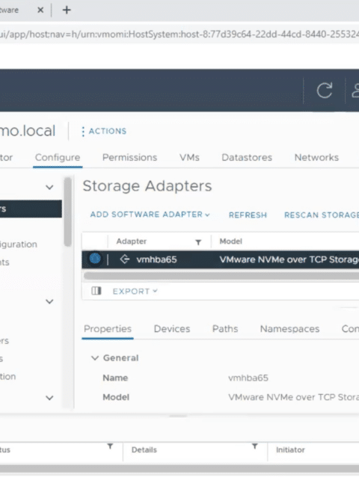
Task: Open the host ACTIONS menu
Action: click(x=104, y=131)
